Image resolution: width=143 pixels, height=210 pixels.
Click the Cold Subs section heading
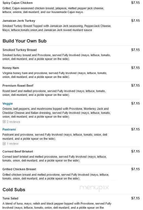tap(14, 190)
